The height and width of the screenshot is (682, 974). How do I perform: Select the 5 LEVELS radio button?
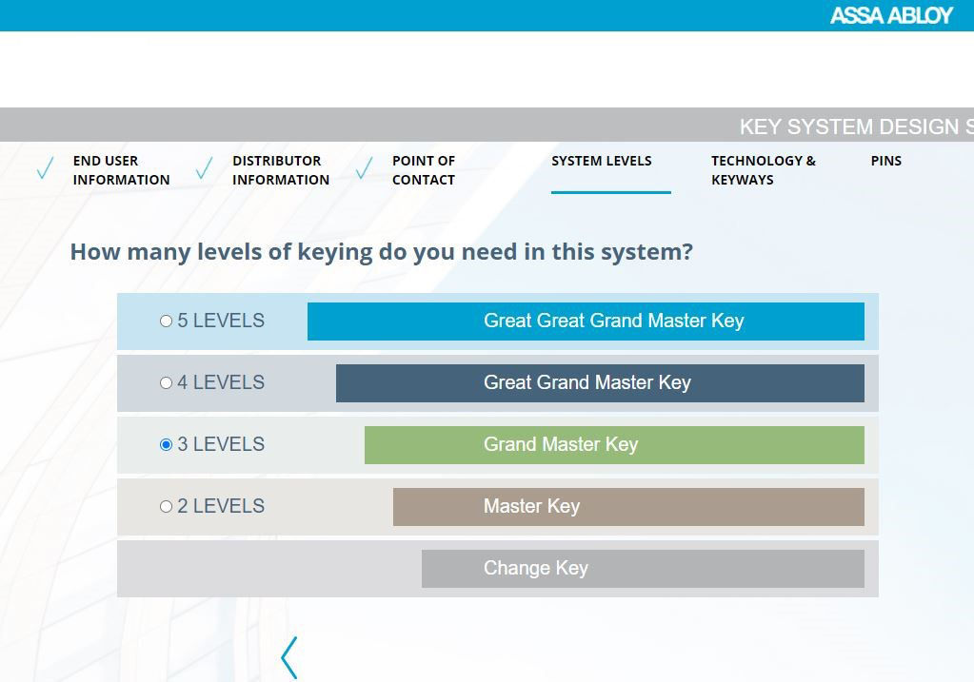tap(166, 321)
